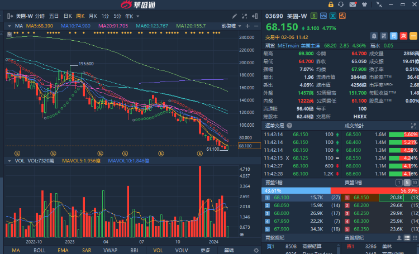Image resolution: width=419 pixels, height=254 pixels.
Task: Switch to 月K monthly chart tab
Action: (x=93, y=16)
